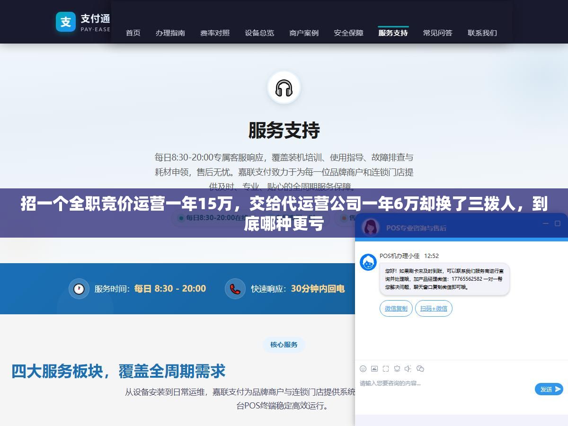Click the screenshot capture icon in chat
Image resolution: width=568 pixels, height=426 pixels.
click(x=386, y=369)
